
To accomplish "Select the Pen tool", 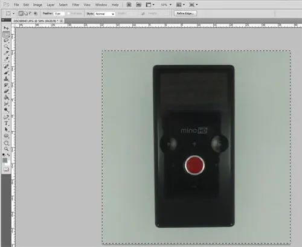I will [x=6, y=117].
